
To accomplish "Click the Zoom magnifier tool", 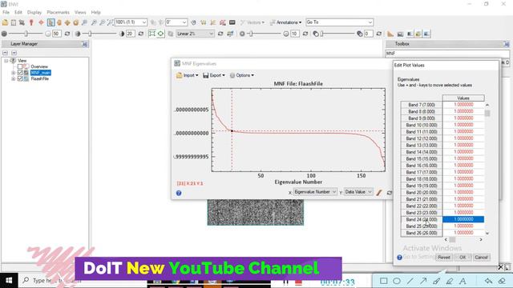I will click(84, 22).
